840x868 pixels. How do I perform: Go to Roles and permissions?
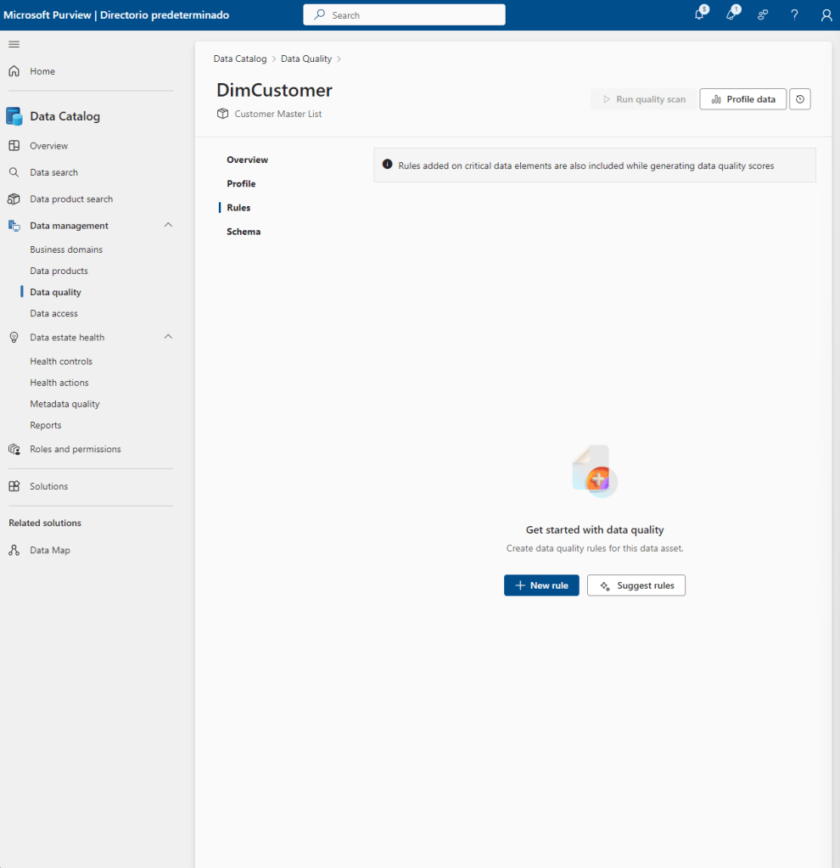click(x=75, y=449)
